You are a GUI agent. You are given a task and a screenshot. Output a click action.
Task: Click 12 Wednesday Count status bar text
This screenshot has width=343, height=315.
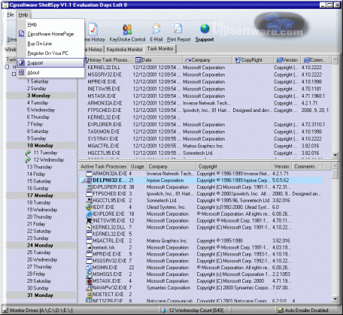pos(196,310)
